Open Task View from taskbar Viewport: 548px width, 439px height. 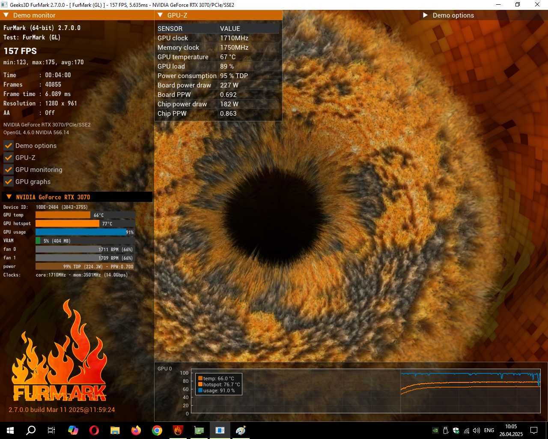pyautogui.click(x=51, y=430)
